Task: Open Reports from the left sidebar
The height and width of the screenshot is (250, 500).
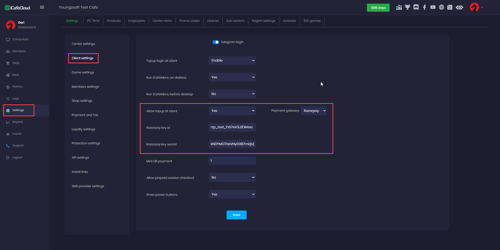Action: point(18,122)
